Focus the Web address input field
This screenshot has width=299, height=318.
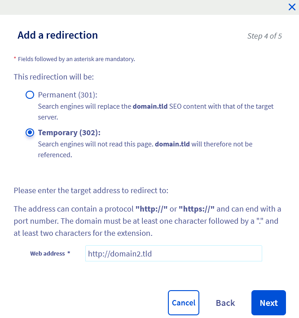pyautogui.click(x=173, y=253)
